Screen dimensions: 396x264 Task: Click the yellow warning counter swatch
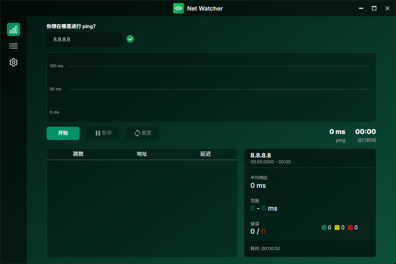[x=337, y=227]
